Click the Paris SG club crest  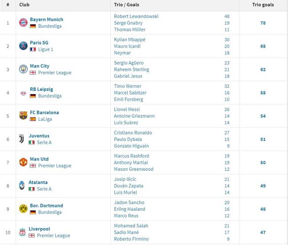(x=23, y=46)
